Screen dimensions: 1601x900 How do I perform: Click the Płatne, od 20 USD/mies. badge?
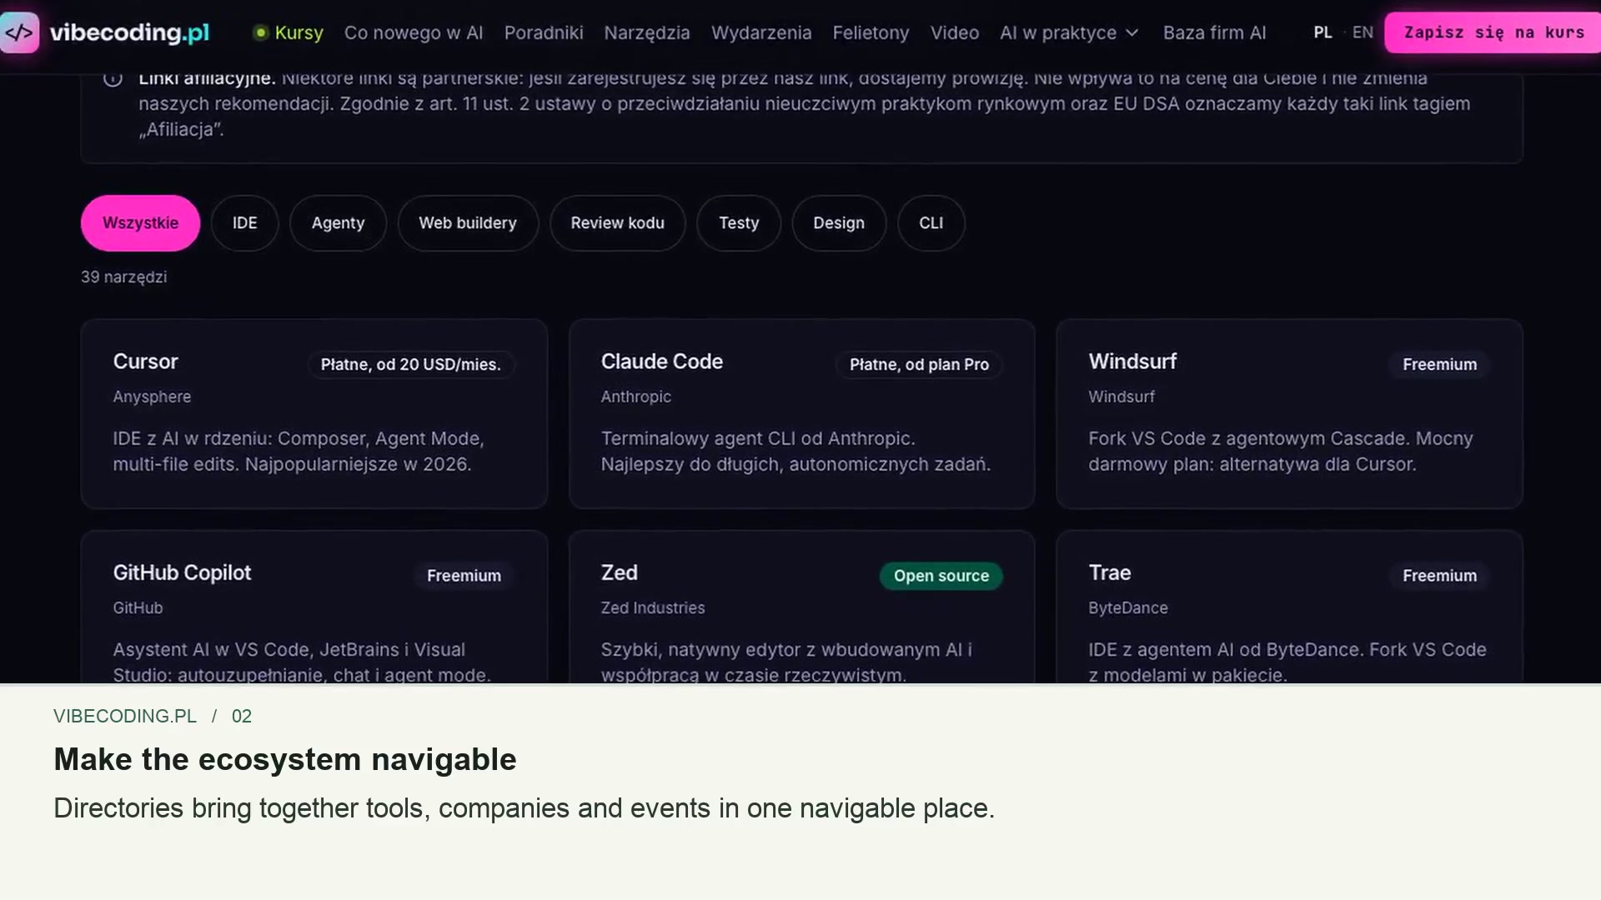411,365
